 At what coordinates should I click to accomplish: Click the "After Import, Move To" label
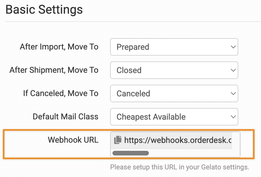click(59, 47)
